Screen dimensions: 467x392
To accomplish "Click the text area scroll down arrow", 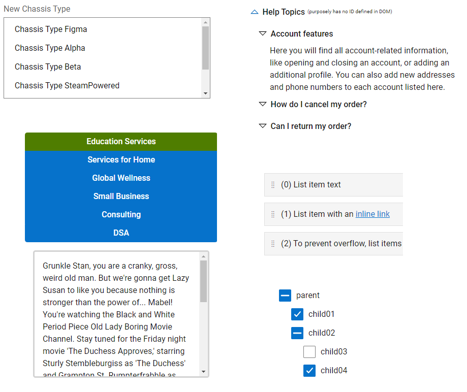I will pyautogui.click(x=204, y=372).
